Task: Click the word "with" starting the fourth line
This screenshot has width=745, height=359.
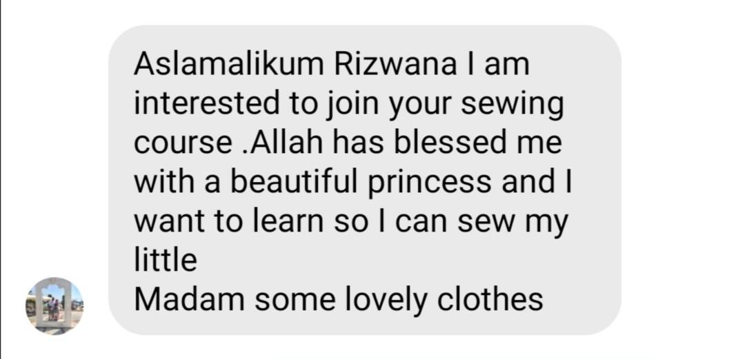Action: pos(164,183)
